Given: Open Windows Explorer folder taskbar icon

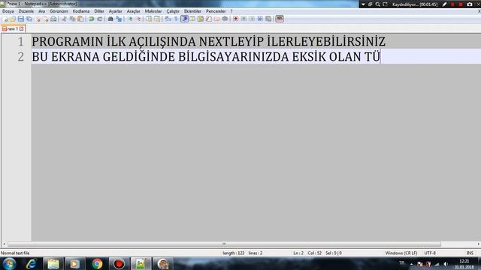Looking at the screenshot, I should (x=53, y=264).
